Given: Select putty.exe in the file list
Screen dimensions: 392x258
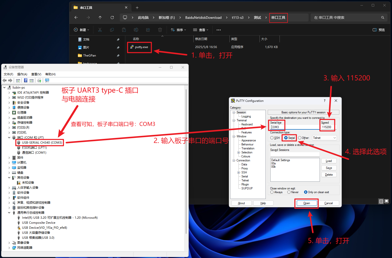Looking at the screenshot, I should (x=139, y=47).
